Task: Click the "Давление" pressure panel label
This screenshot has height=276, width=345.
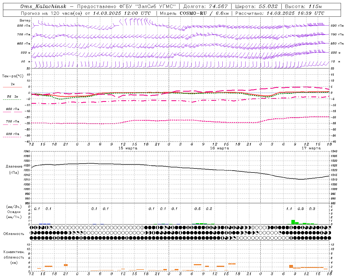Action: pos(14,167)
